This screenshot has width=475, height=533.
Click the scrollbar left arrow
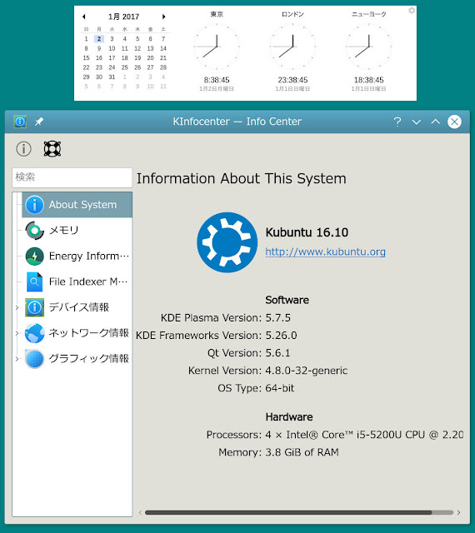click(140, 512)
